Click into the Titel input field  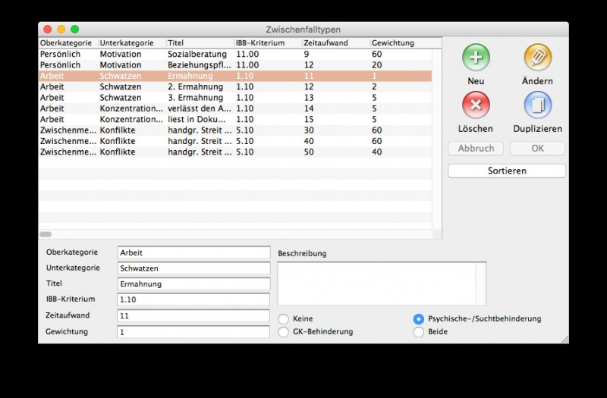click(193, 284)
